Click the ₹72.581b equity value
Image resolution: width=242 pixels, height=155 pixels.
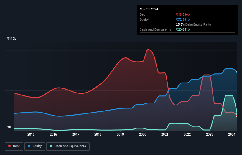tap(183, 19)
